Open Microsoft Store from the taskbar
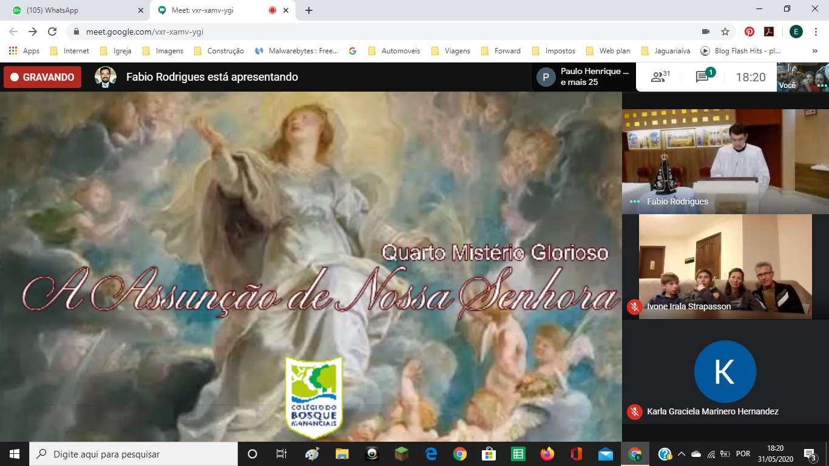Viewport: 829px width, 466px height. point(489,454)
